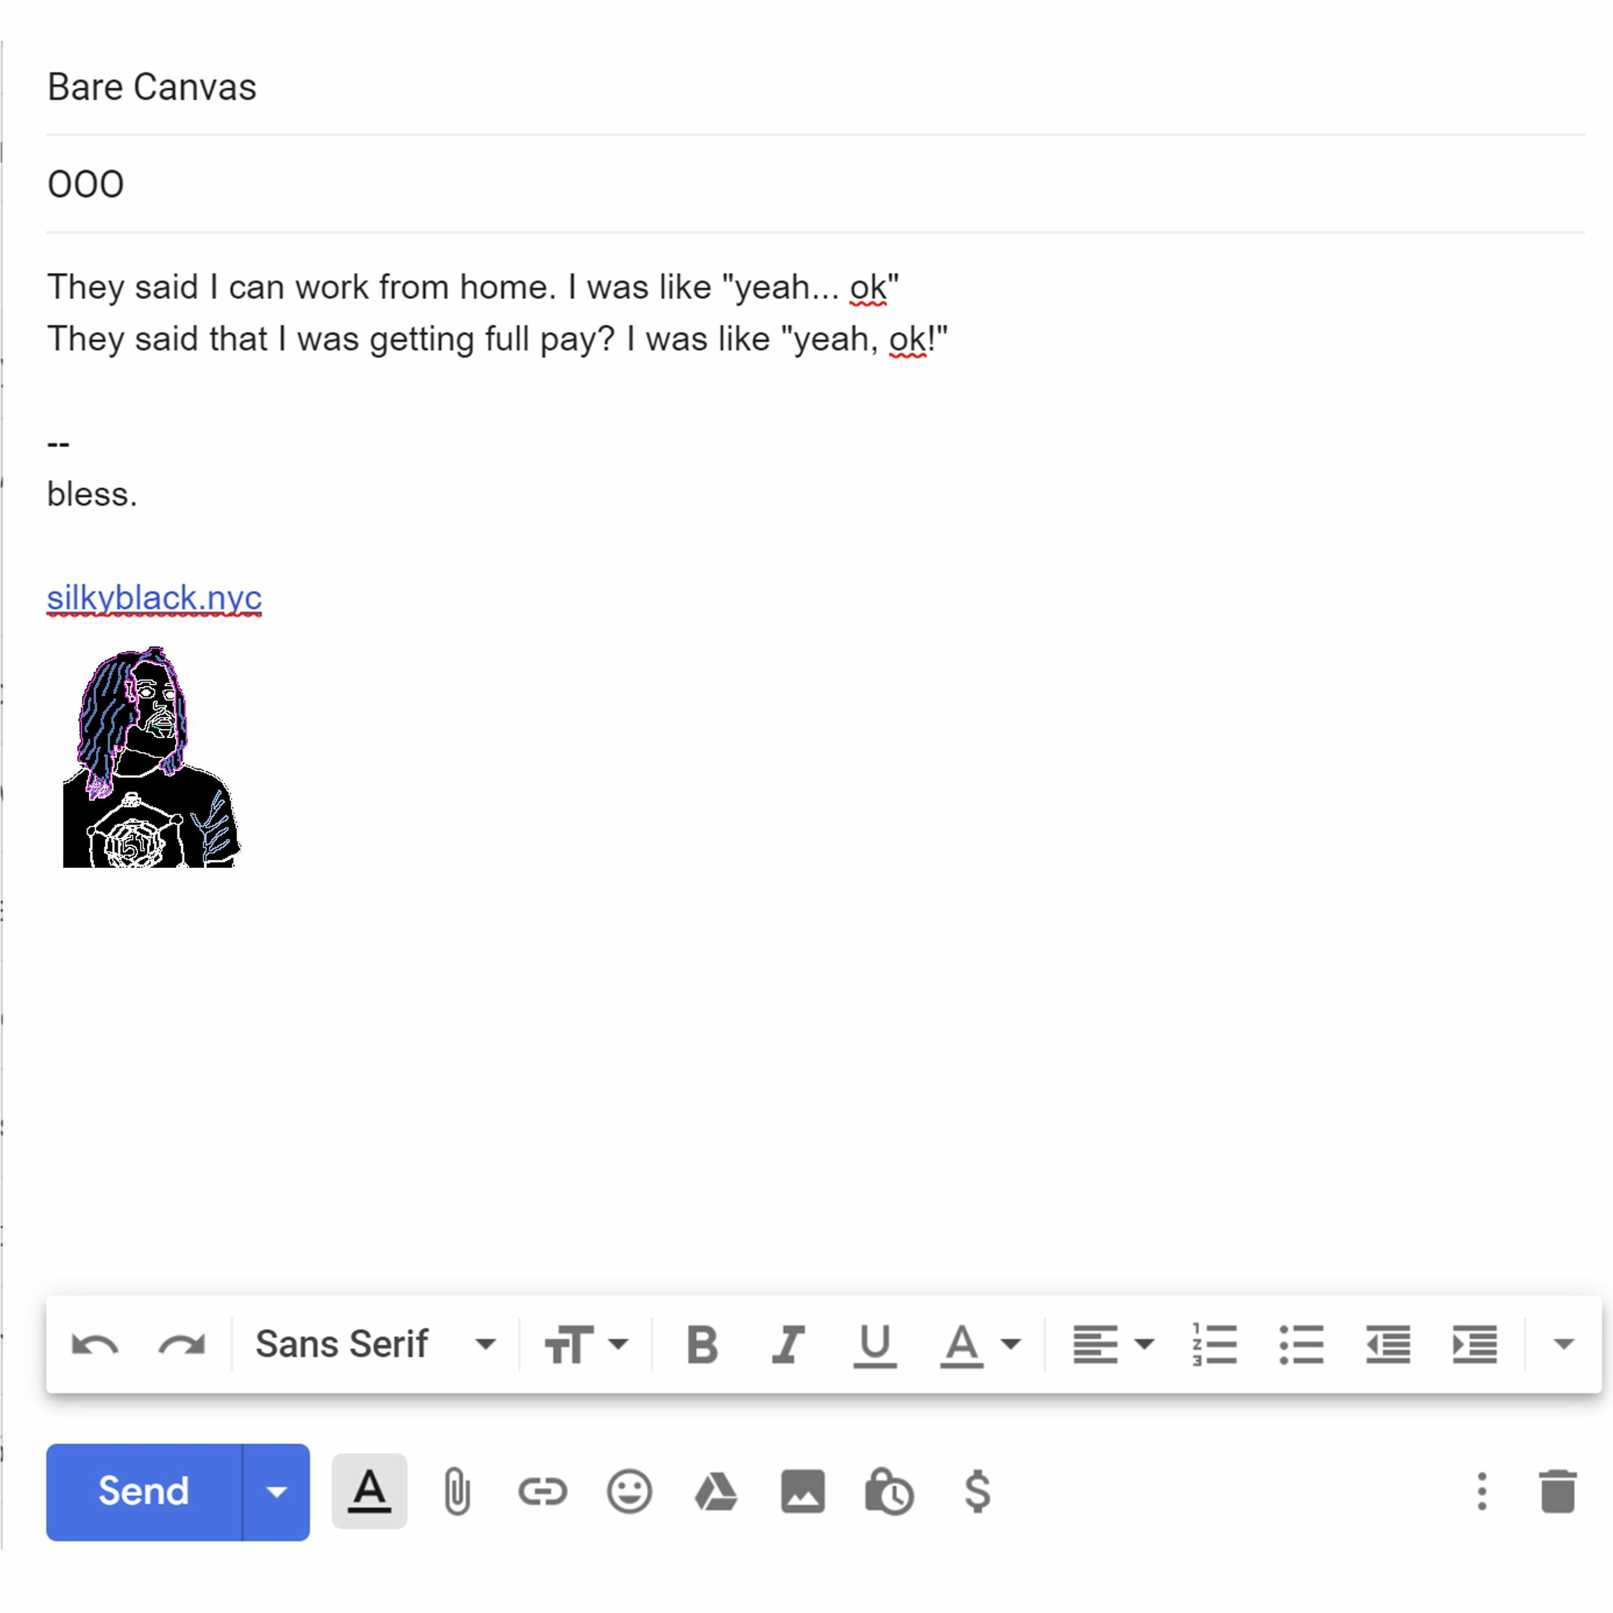Decrease the indent level
Screen dimensions: 1613x1613
pos(1388,1345)
